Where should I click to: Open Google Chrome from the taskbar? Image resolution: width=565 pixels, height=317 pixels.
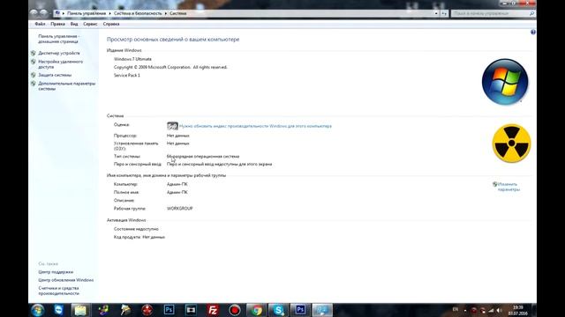point(257,310)
